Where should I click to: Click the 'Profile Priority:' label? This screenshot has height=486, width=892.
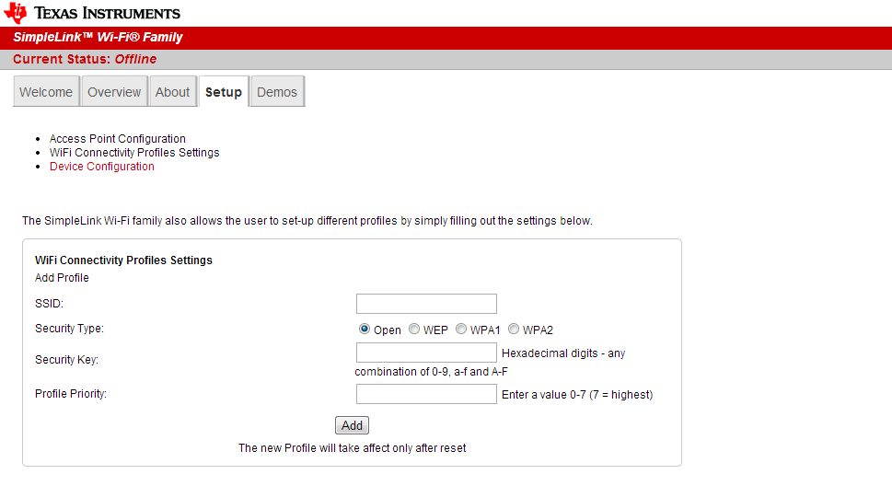pos(71,394)
